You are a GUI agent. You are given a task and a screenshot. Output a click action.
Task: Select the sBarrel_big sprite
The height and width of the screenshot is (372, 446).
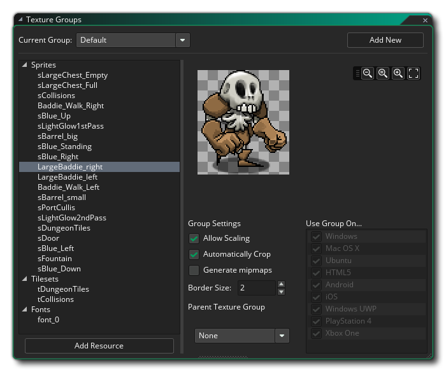tap(99, 136)
